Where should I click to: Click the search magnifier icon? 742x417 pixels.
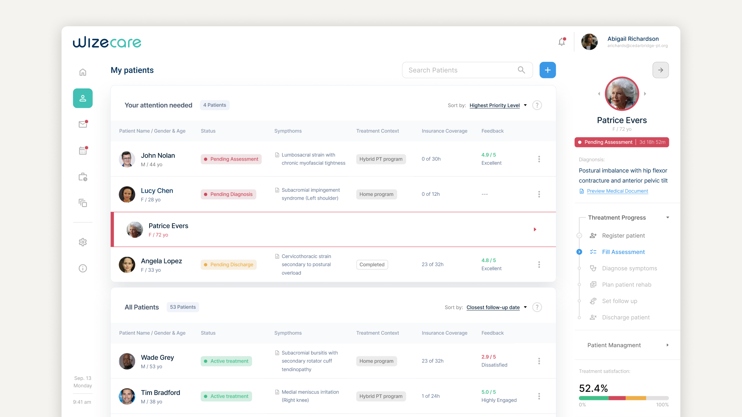[x=521, y=70]
